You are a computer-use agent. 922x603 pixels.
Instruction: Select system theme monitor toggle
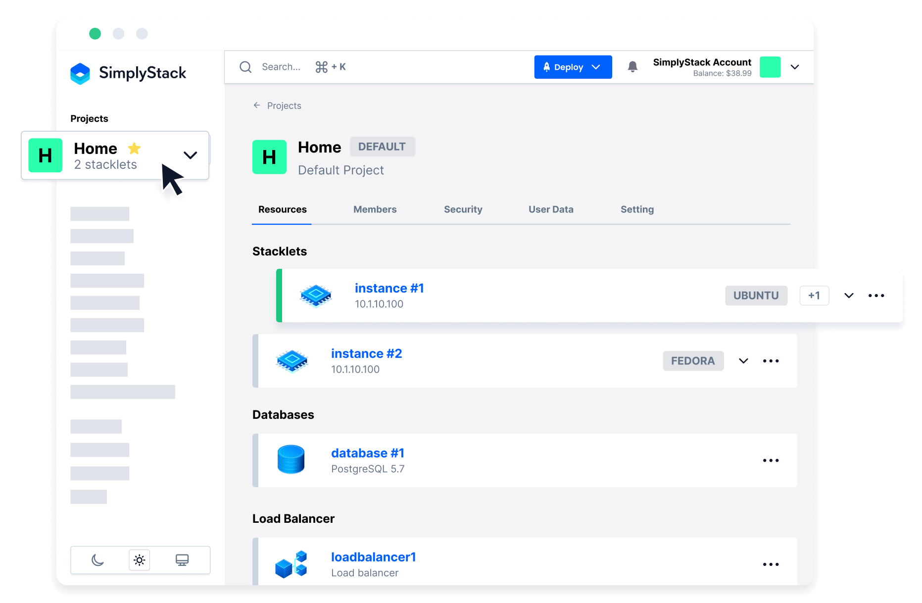[x=182, y=560]
